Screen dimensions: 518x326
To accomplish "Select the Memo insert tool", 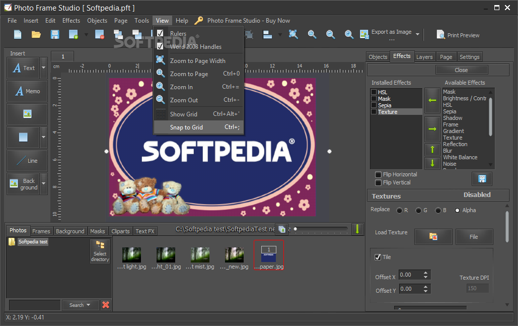I will pos(27,91).
